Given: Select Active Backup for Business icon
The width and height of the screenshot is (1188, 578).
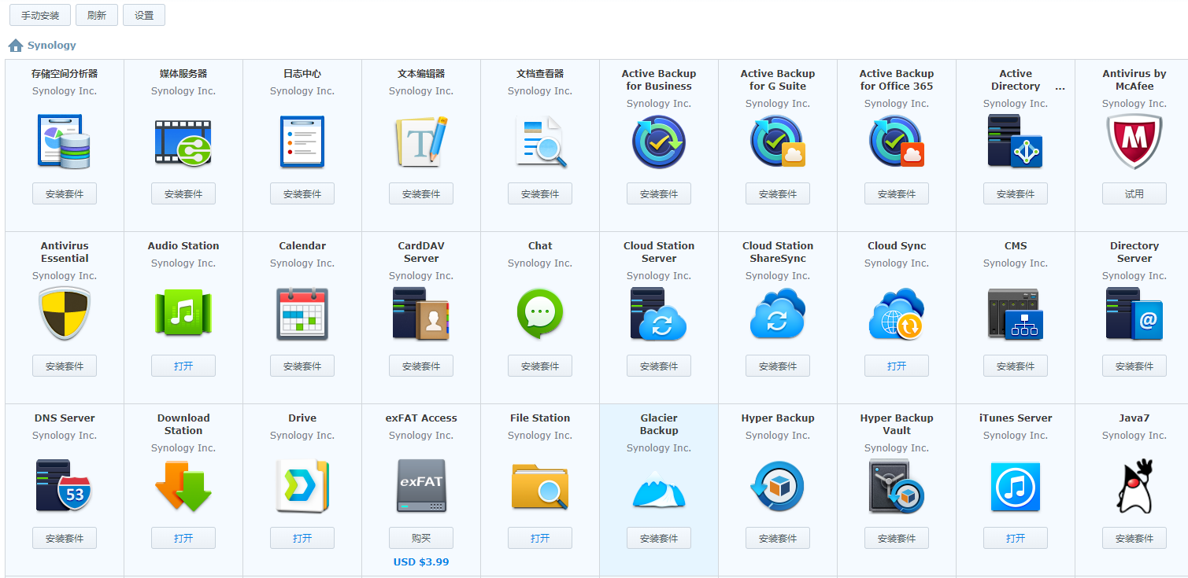Looking at the screenshot, I should click(x=659, y=142).
